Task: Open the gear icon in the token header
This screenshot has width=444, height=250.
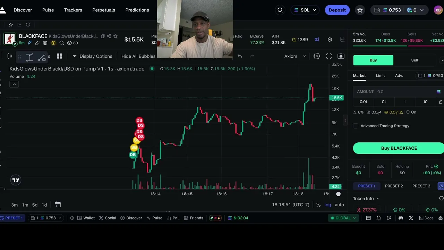Action: click(330, 40)
